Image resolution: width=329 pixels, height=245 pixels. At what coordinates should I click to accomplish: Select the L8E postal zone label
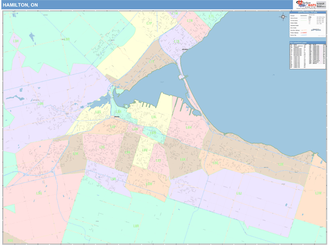(x=281, y=165)
